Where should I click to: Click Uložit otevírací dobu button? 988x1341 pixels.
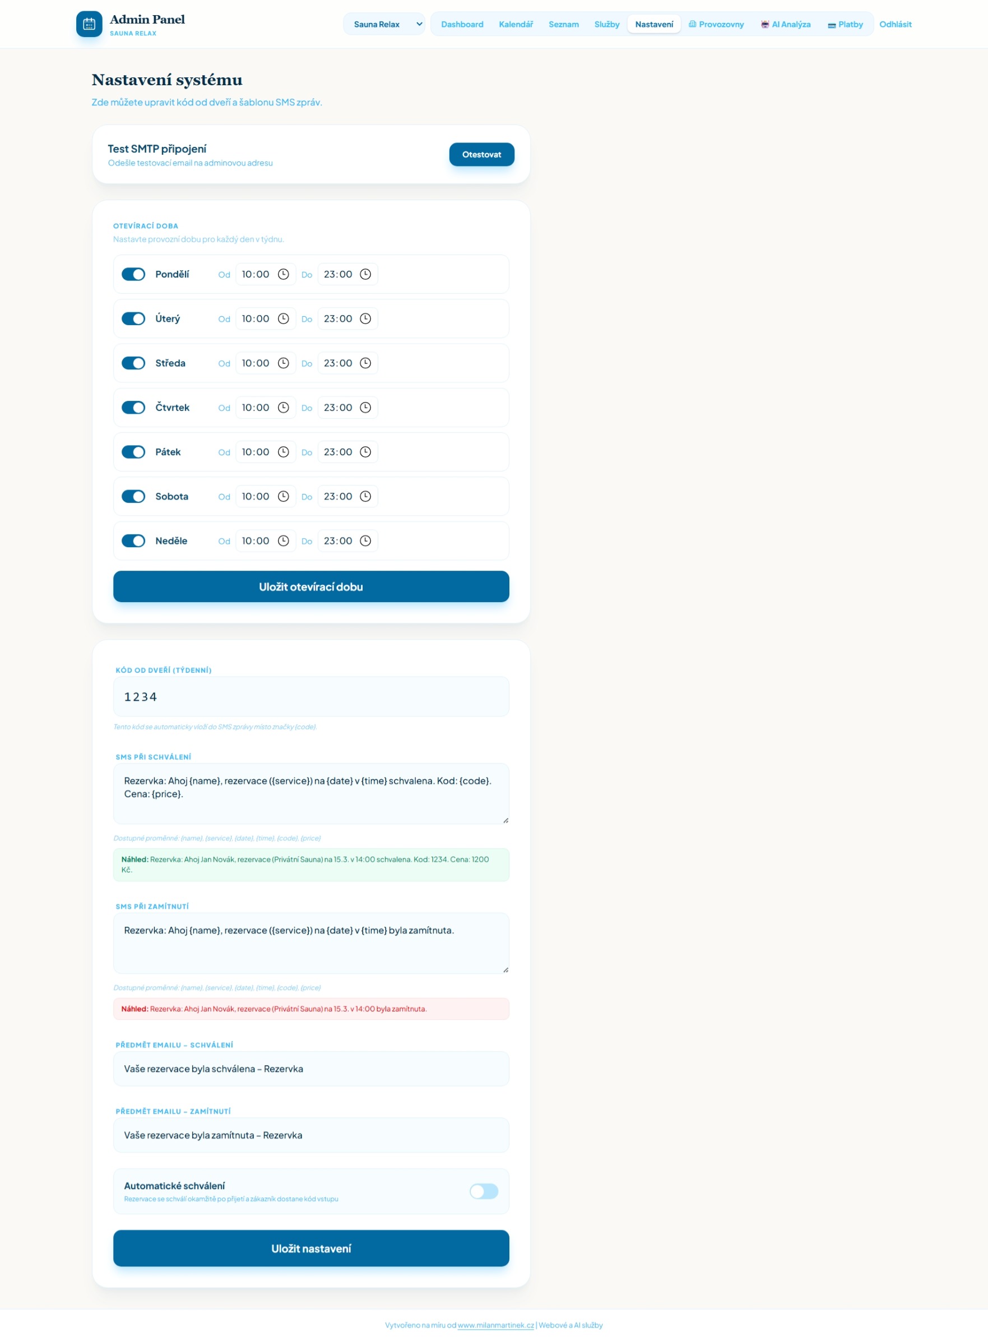click(311, 586)
